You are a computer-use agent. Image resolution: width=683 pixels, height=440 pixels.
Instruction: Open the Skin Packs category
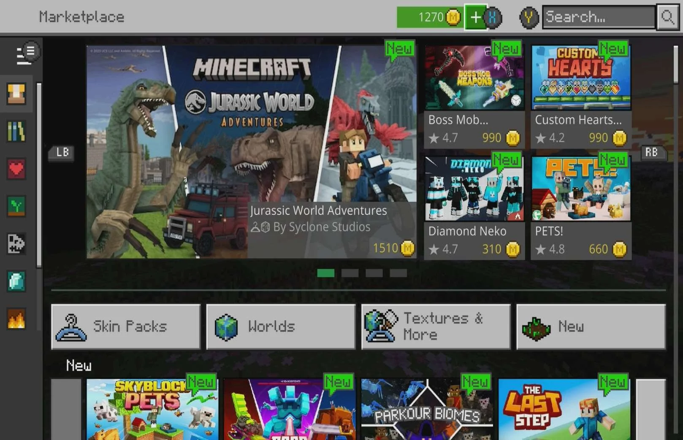[x=126, y=327]
